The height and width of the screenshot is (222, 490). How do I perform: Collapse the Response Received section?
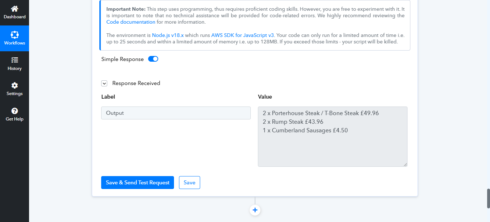point(104,83)
